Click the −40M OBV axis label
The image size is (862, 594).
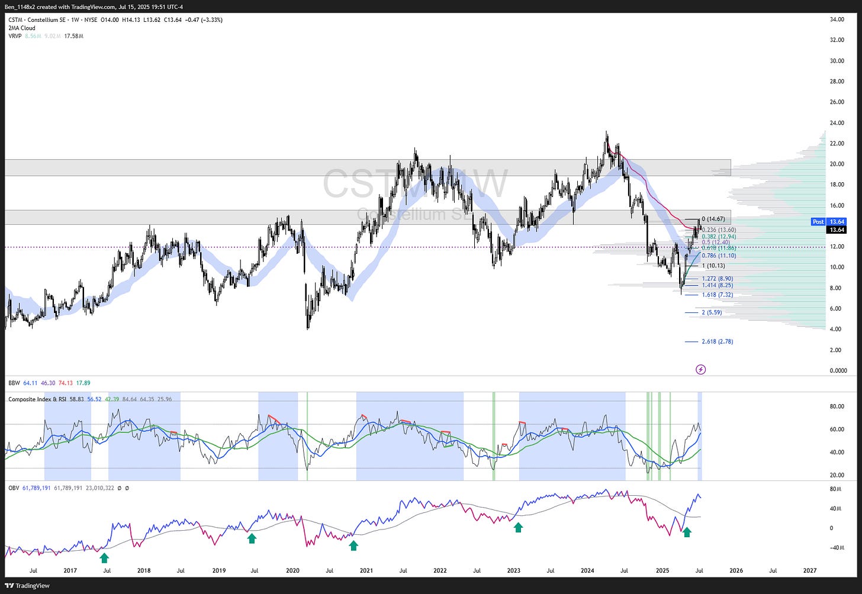tap(836, 547)
